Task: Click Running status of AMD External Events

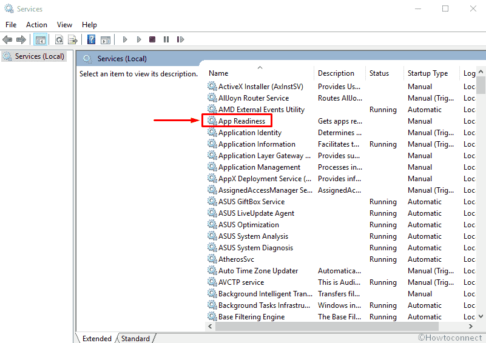Action: (x=383, y=109)
